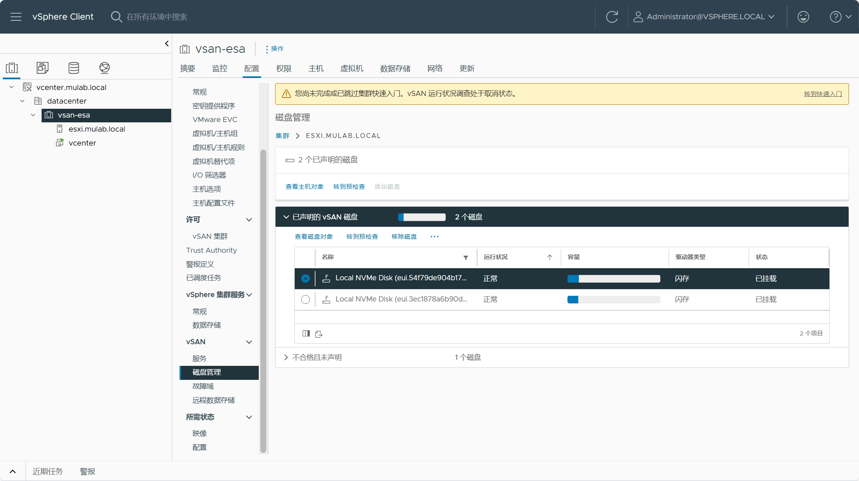Click the config menu vertical scrollbar
This screenshot has width=859, height=481.
click(263, 301)
